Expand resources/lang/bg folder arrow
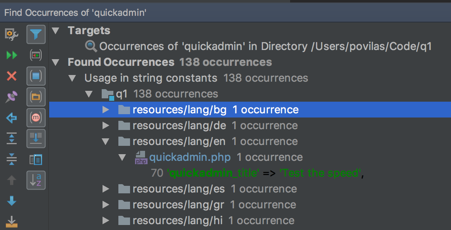 106,110
